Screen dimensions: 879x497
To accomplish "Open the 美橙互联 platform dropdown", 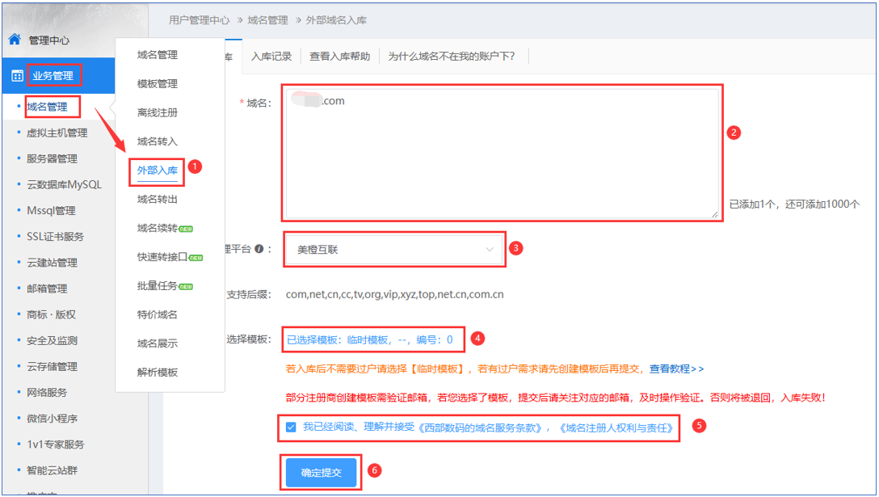I will coord(394,250).
